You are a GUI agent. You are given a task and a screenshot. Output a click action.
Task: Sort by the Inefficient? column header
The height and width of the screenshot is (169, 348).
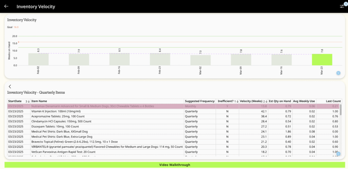[x=226, y=101]
